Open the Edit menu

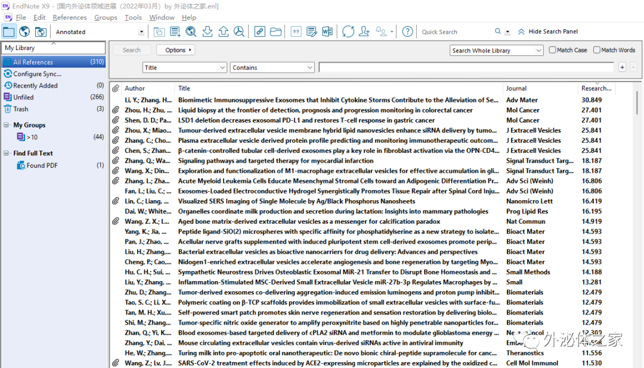click(39, 17)
